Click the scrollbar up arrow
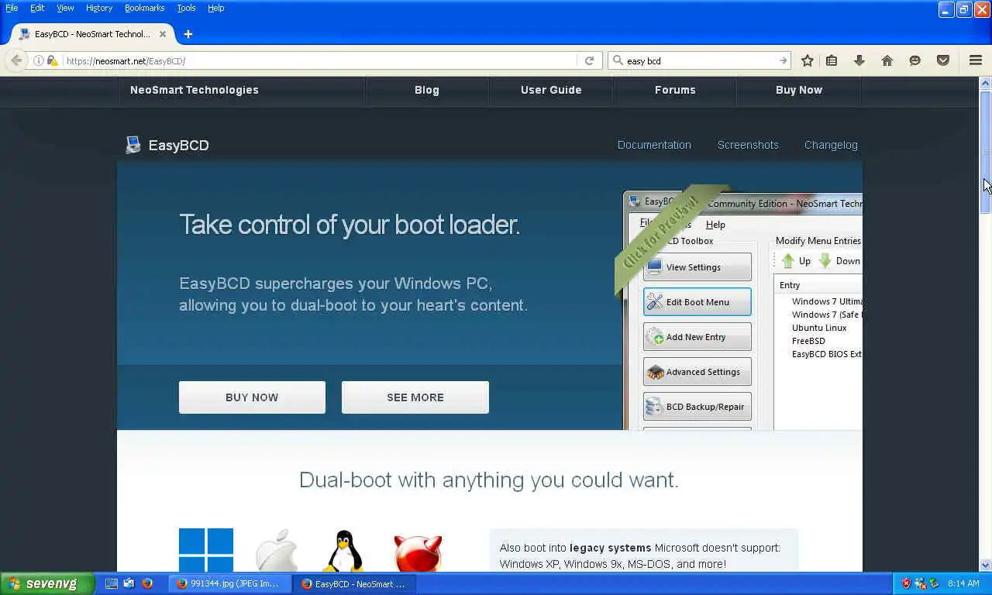992x595 pixels. pyautogui.click(x=986, y=83)
